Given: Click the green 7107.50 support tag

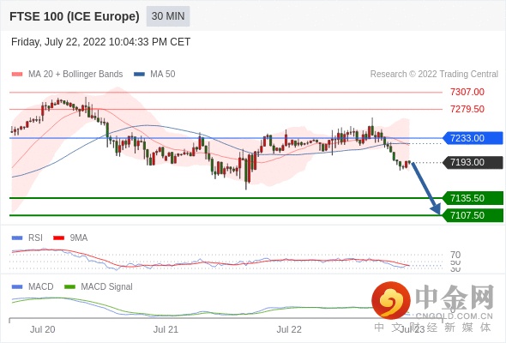Looking at the screenshot, I should [x=473, y=215].
